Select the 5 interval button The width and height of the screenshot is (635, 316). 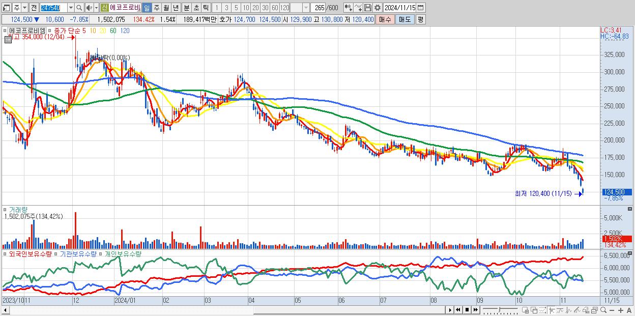click(x=236, y=8)
